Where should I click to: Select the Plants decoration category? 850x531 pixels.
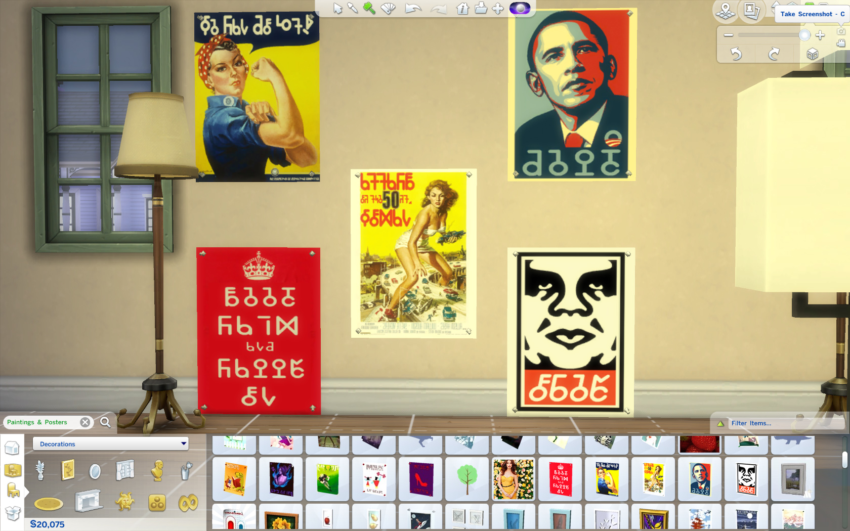click(40, 470)
